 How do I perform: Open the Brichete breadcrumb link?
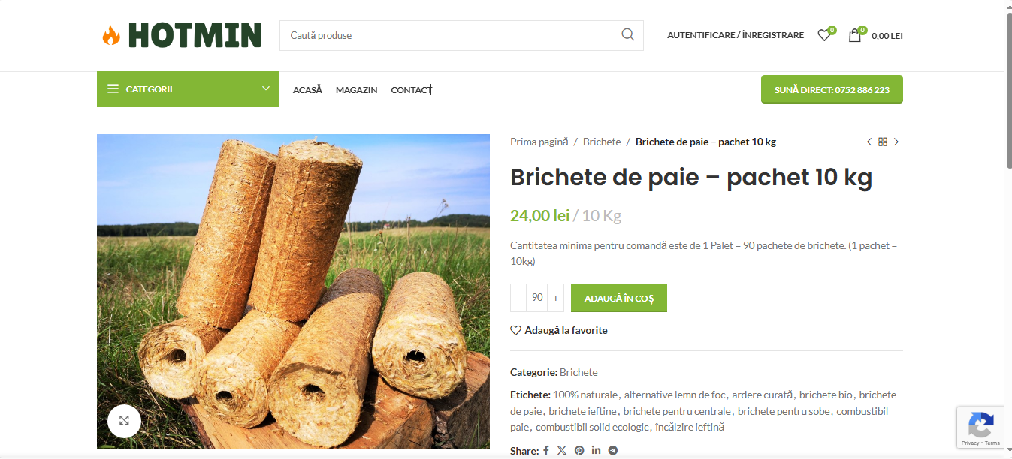pos(602,142)
